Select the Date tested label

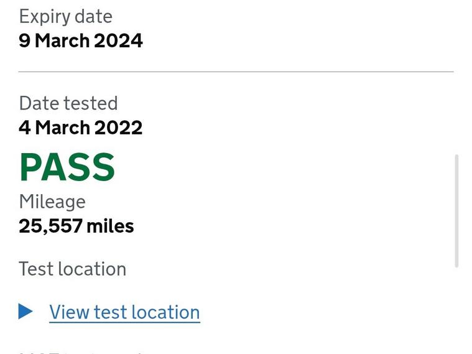click(x=68, y=103)
